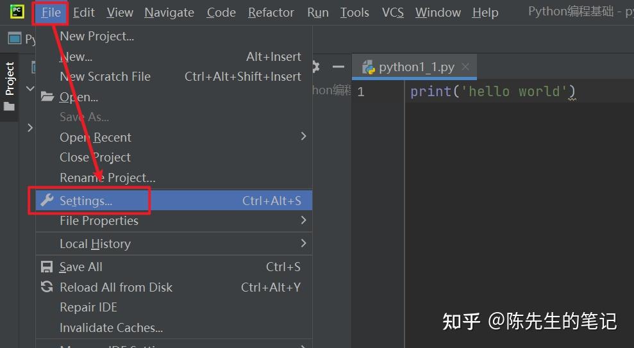Viewport: 634px width, 348px height.
Task: Open the Refactor menu
Action: pyautogui.click(x=271, y=12)
